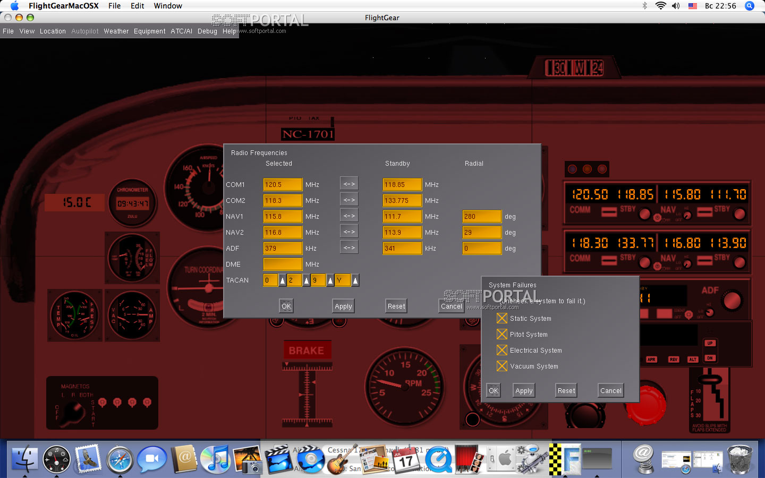Viewport: 765px width, 478px height.
Task: Swap NAV1 selected and standby frequencies
Action: click(x=349, y=216)
